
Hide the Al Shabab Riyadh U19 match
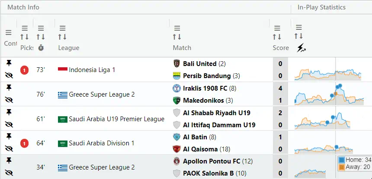[x=9, y=124]
